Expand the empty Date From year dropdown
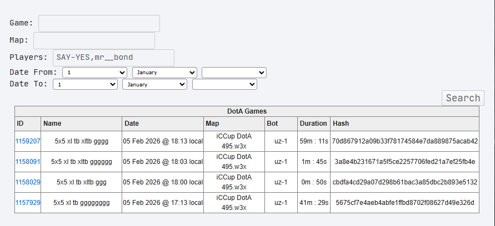 point(234,73)
